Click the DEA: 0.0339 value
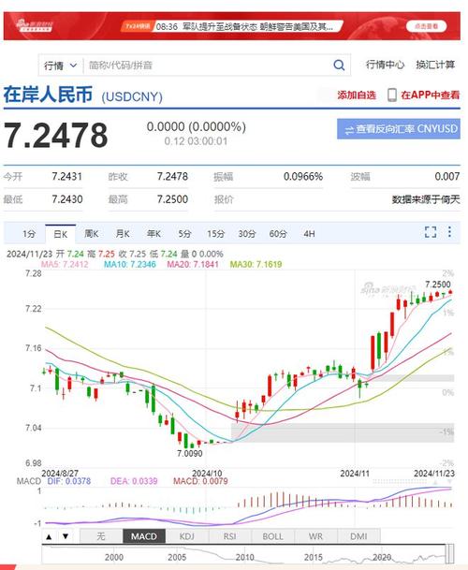 point(134,481)
